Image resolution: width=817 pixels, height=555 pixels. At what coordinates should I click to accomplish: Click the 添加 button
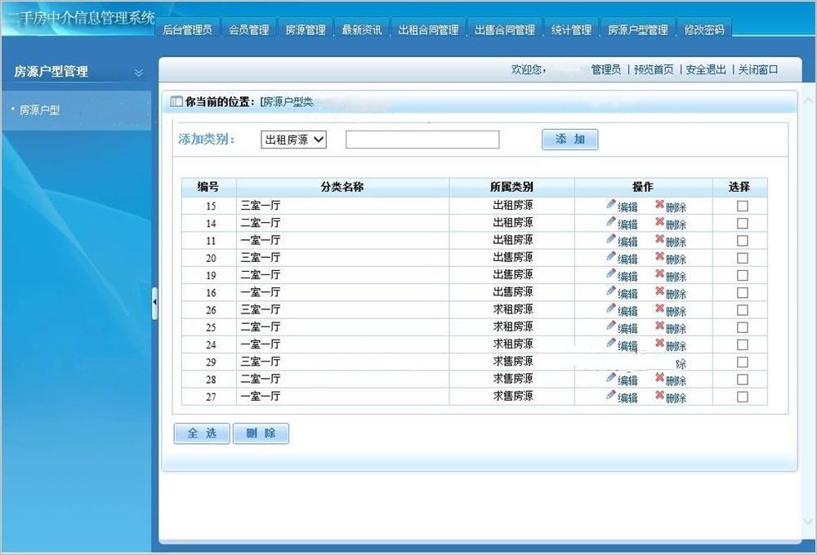570,140
